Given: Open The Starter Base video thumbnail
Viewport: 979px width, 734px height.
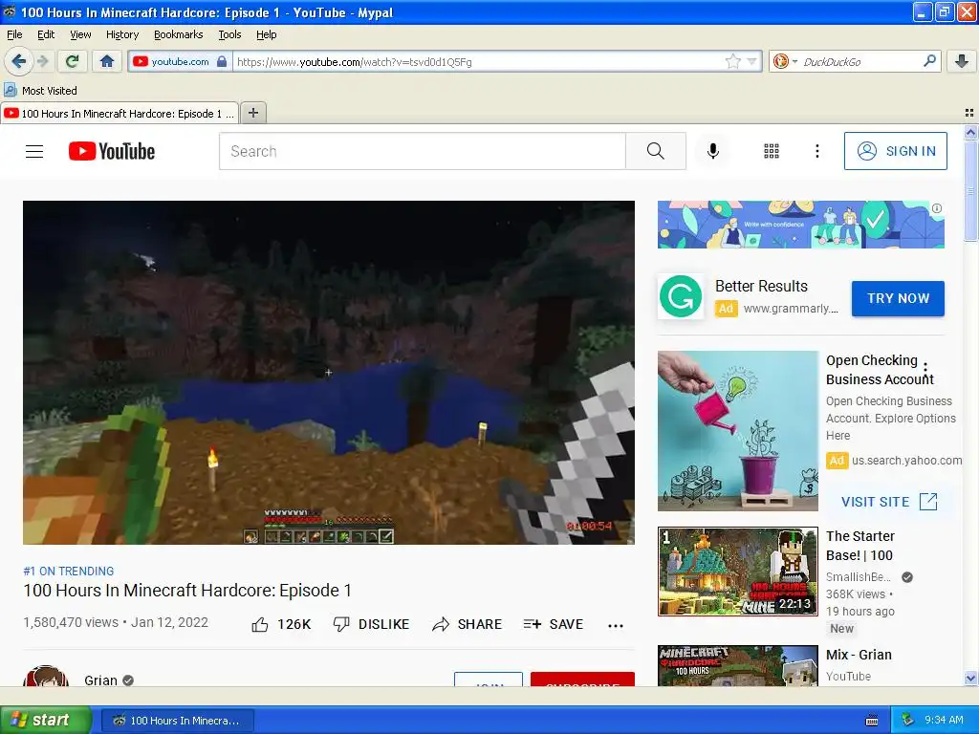Looking at the screenshot, I should point(737,572).
